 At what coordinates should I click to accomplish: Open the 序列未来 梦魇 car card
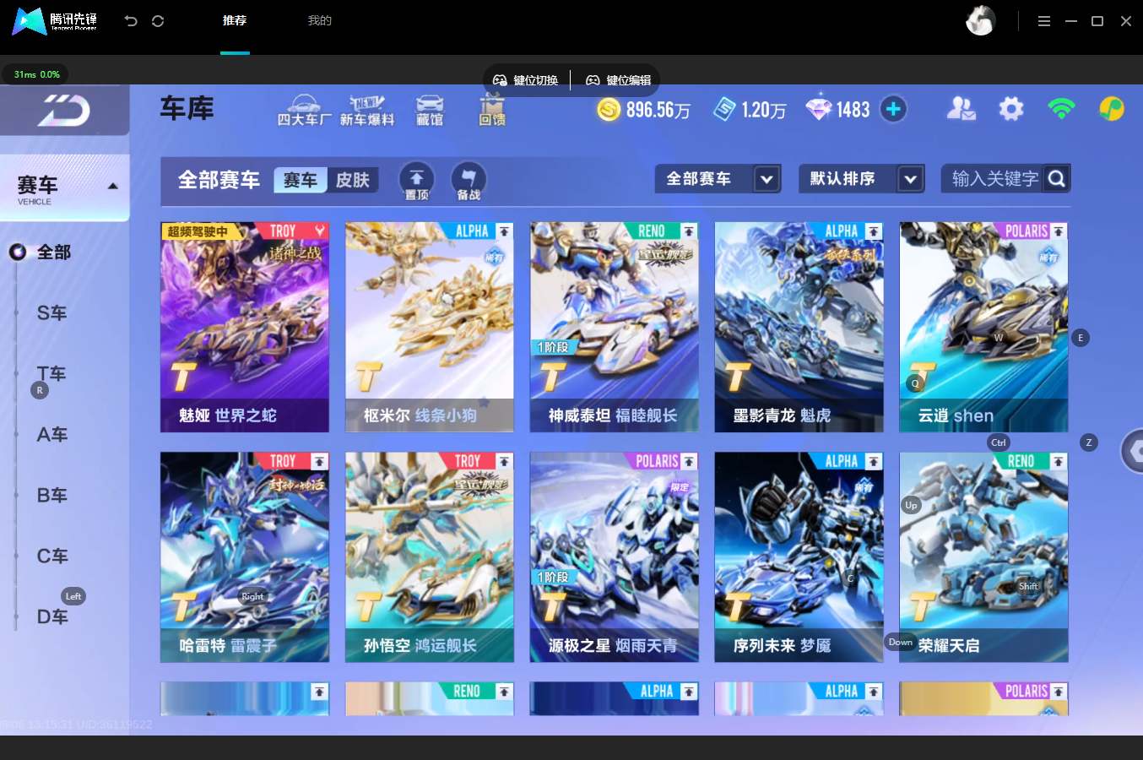coord(799,557)
